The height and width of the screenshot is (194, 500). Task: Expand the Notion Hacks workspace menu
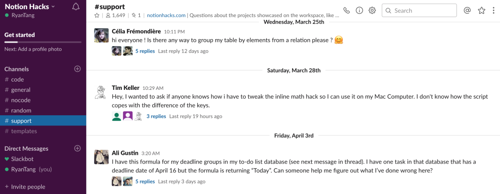tap(30, 6)
